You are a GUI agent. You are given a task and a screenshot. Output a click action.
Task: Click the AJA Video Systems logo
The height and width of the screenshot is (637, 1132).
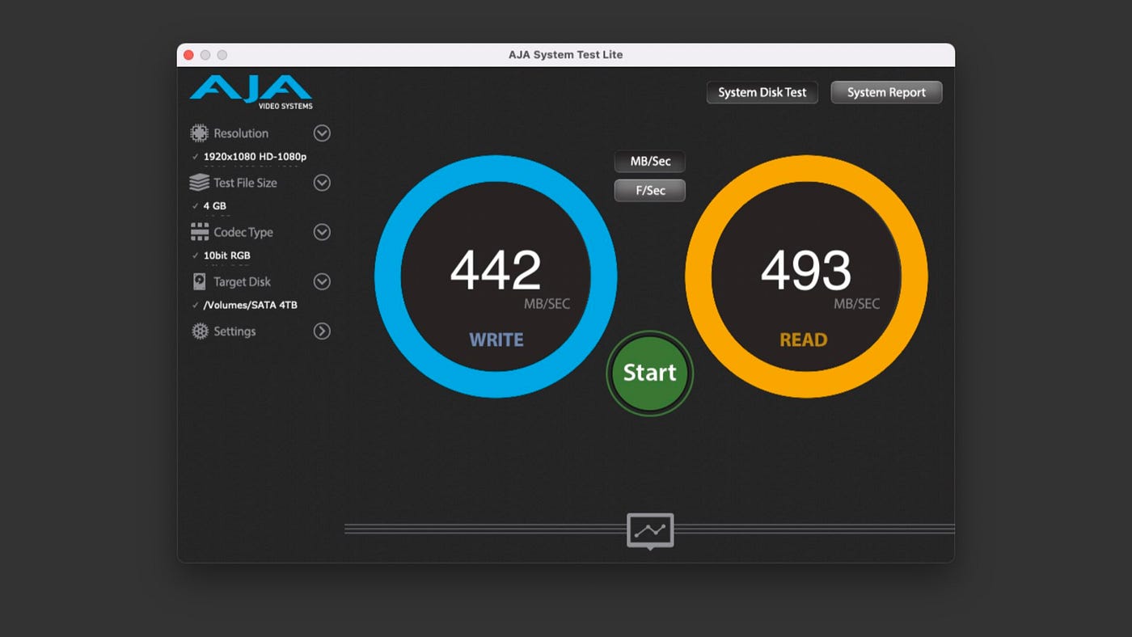point(251,92)
